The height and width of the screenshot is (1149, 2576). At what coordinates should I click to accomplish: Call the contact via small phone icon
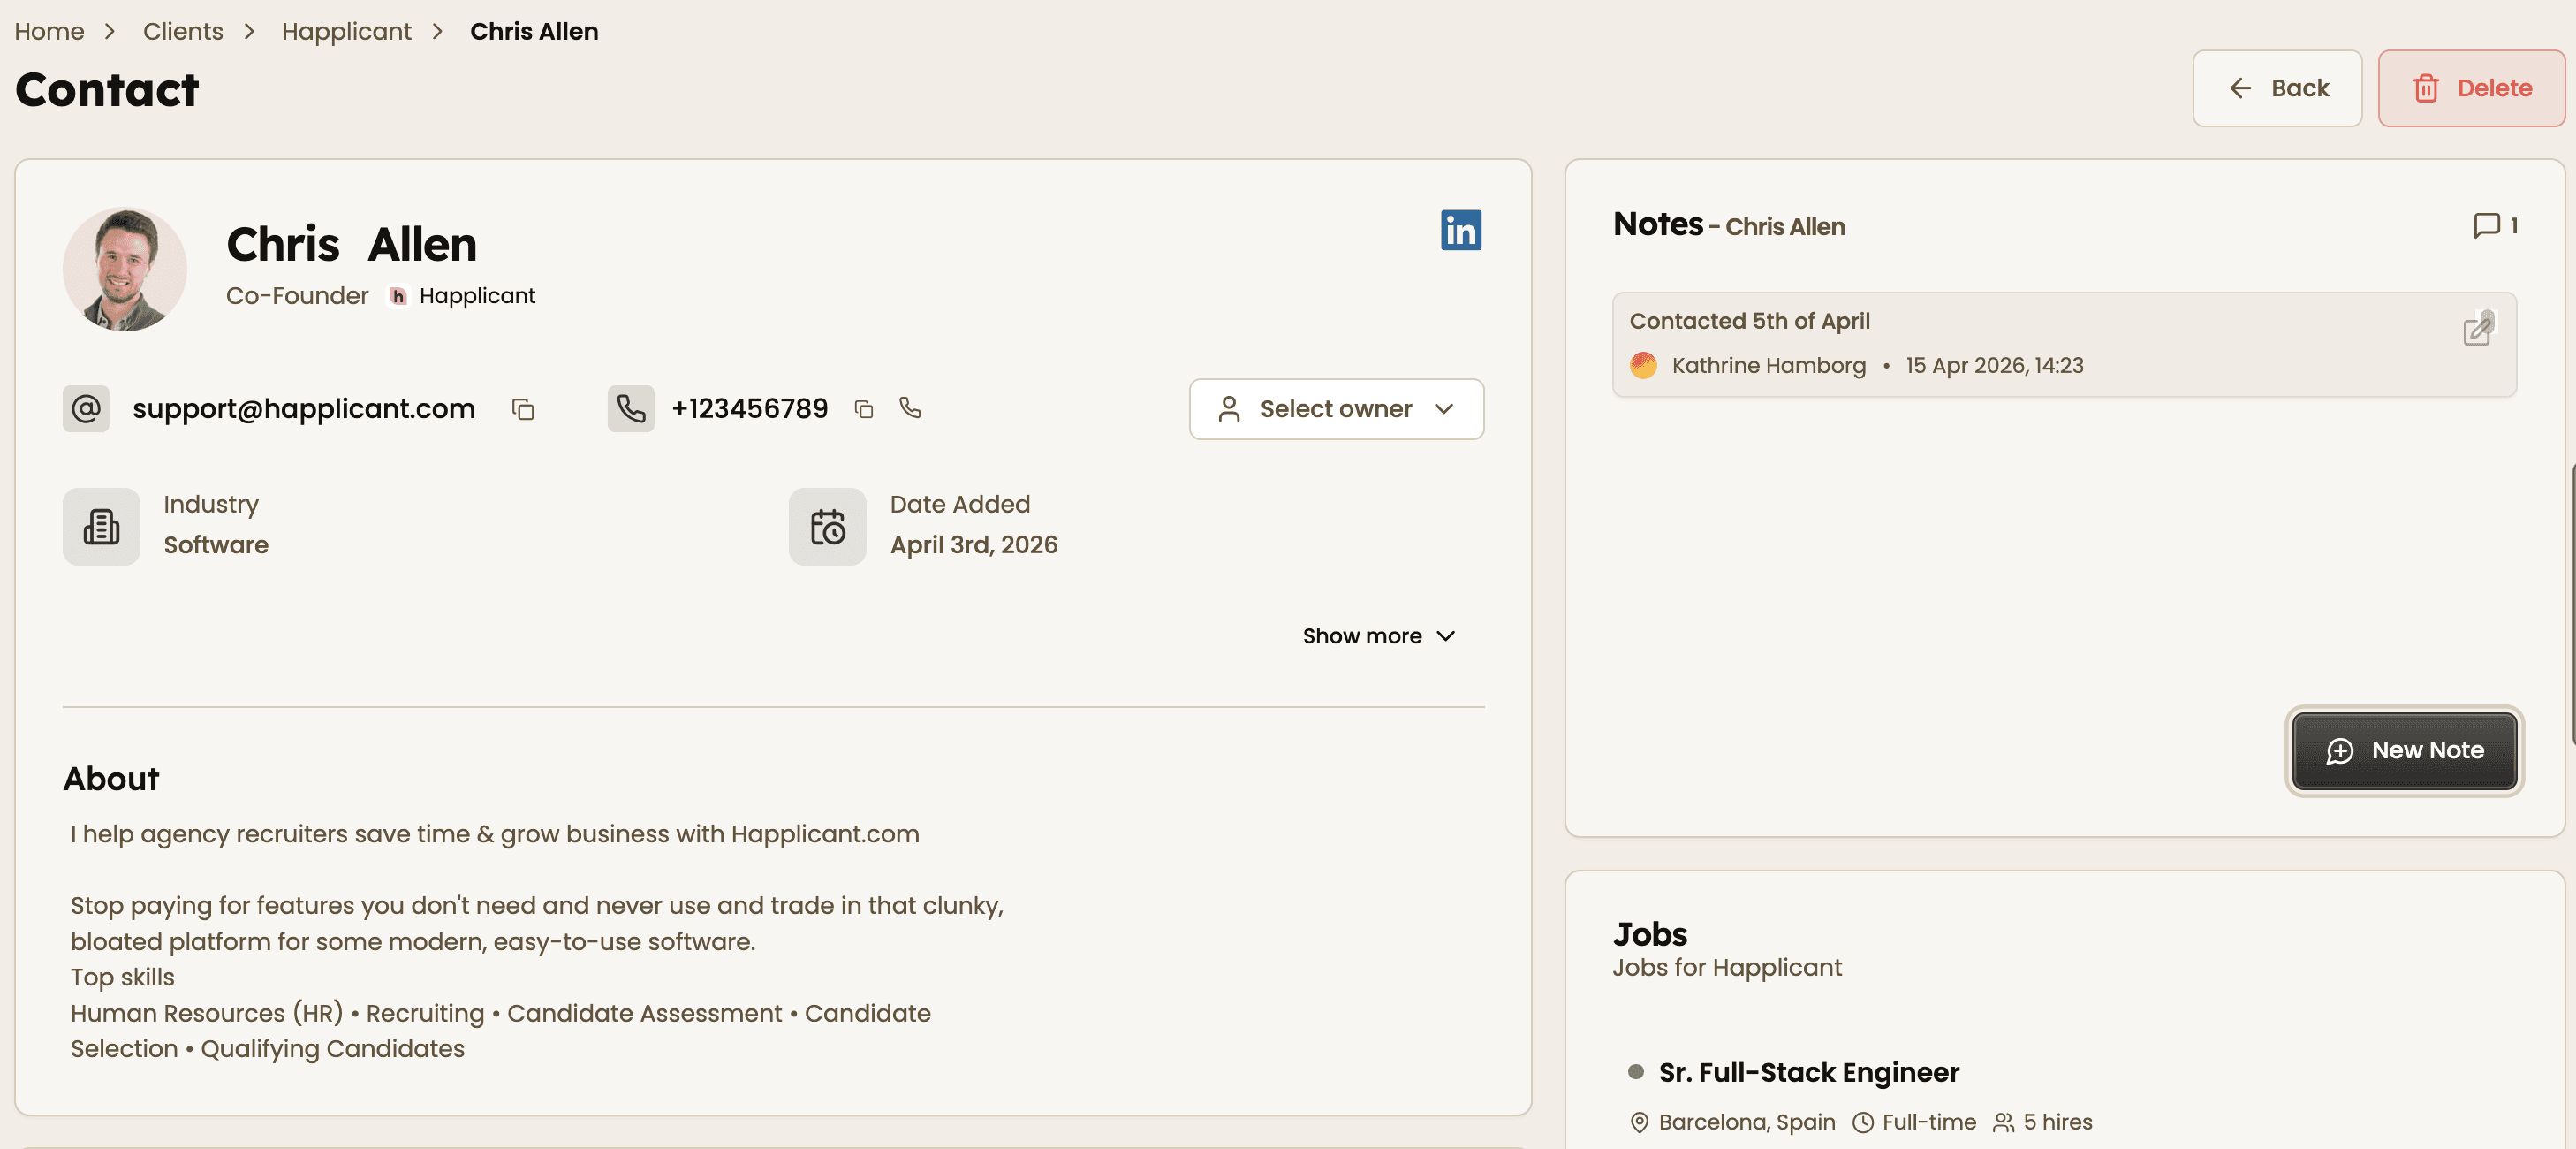tap(910, 407)
